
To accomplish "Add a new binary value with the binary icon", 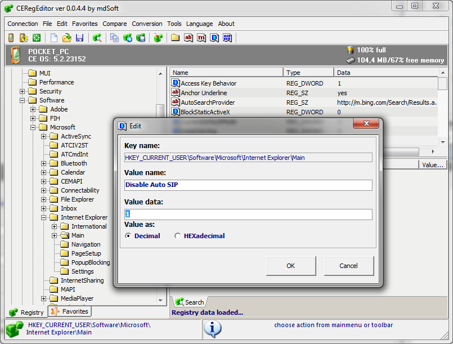I will pyautogui.click(x=227, y=38).
